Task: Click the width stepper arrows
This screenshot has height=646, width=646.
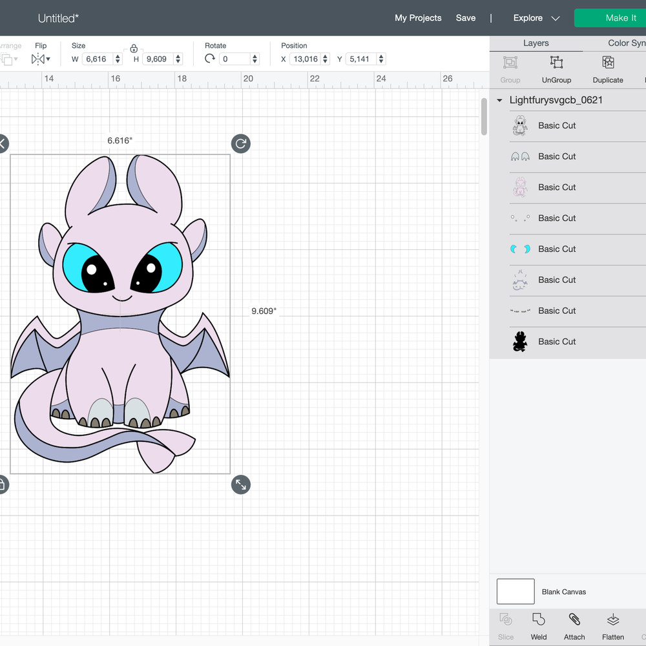Action: tap(118, 59)
